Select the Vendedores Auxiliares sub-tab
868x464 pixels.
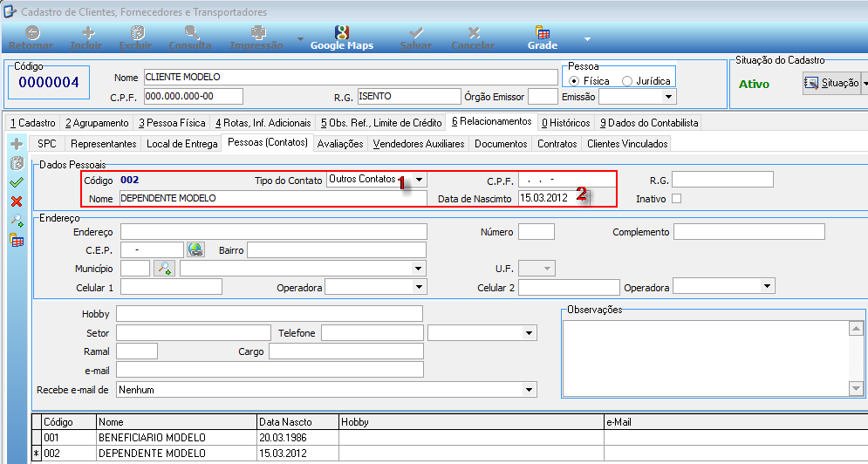(419, 143)
